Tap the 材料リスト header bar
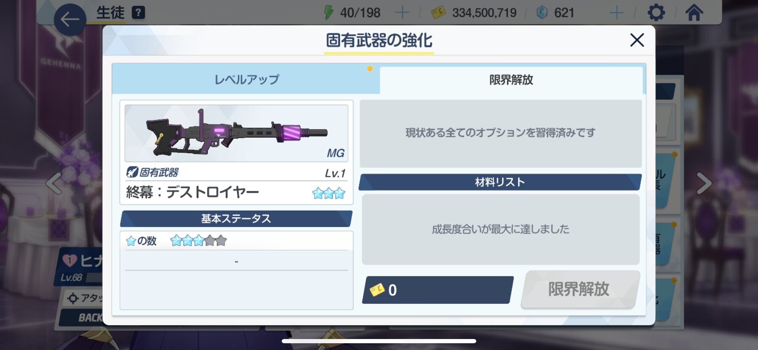The width and height of the screenshot is (758, 350). pyautogui.click(x=500, y=182)
